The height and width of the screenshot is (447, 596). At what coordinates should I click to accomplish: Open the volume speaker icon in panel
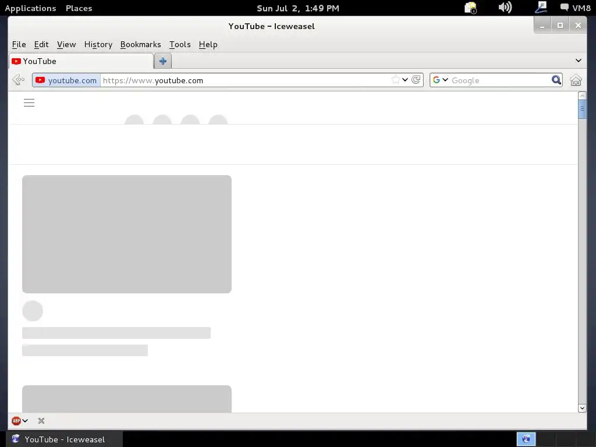pyautogui.click(x=505, y=7)
